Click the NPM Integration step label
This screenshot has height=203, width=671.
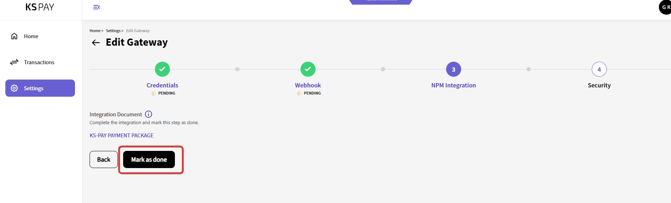[453, 85]
